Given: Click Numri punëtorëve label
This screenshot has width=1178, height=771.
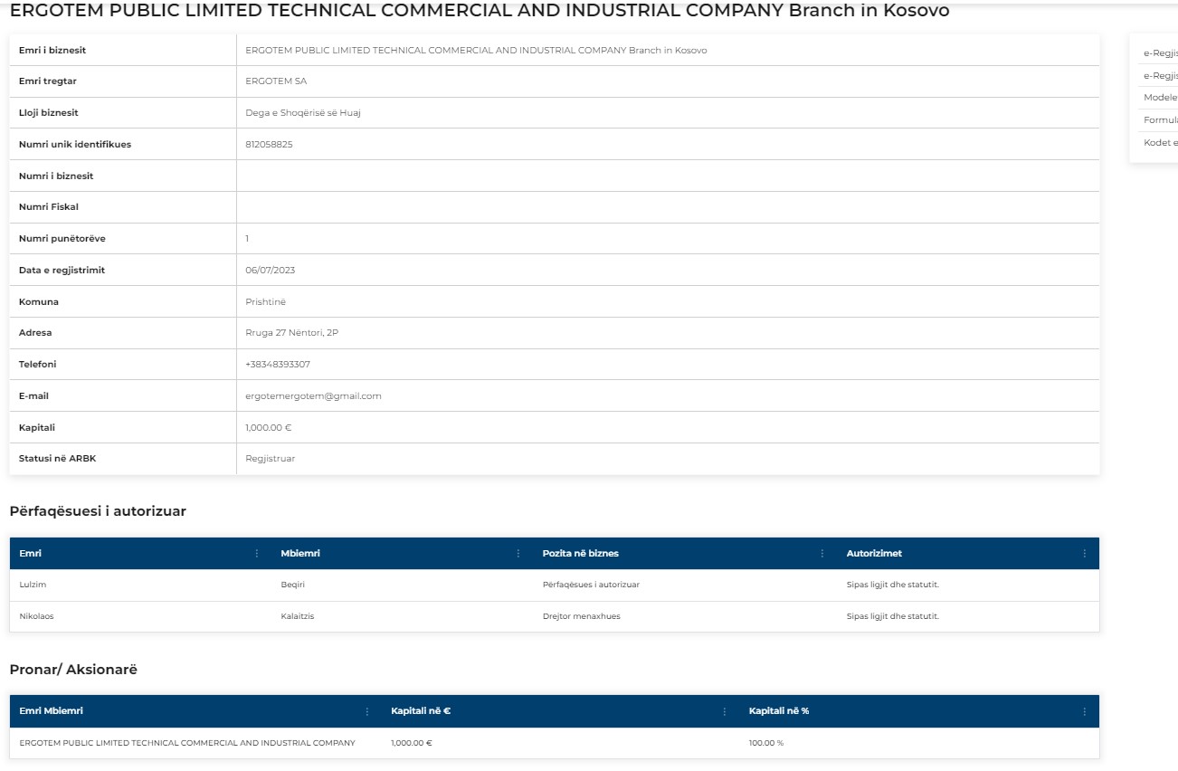Looking at the screenshot, I should tap(62, 239).
